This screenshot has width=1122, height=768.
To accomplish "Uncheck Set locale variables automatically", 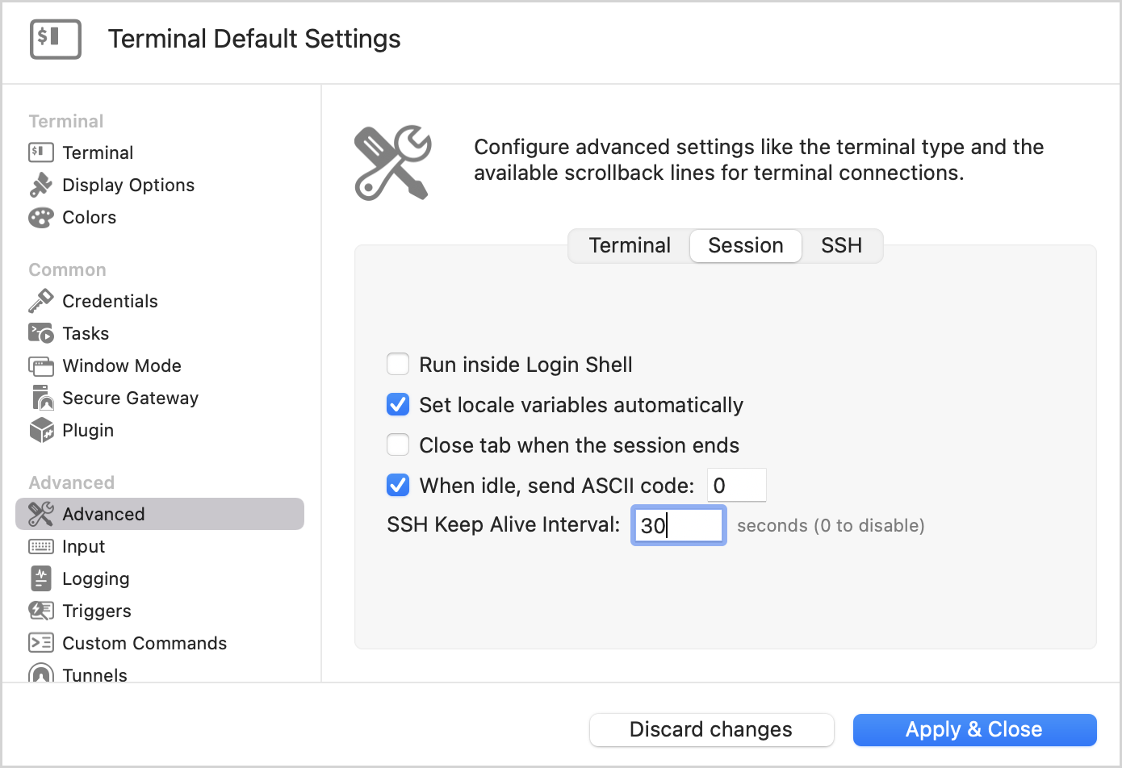I will pos(398,405).
